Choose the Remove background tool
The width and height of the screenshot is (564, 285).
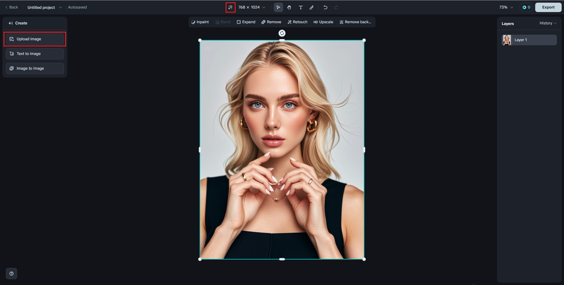356,22
